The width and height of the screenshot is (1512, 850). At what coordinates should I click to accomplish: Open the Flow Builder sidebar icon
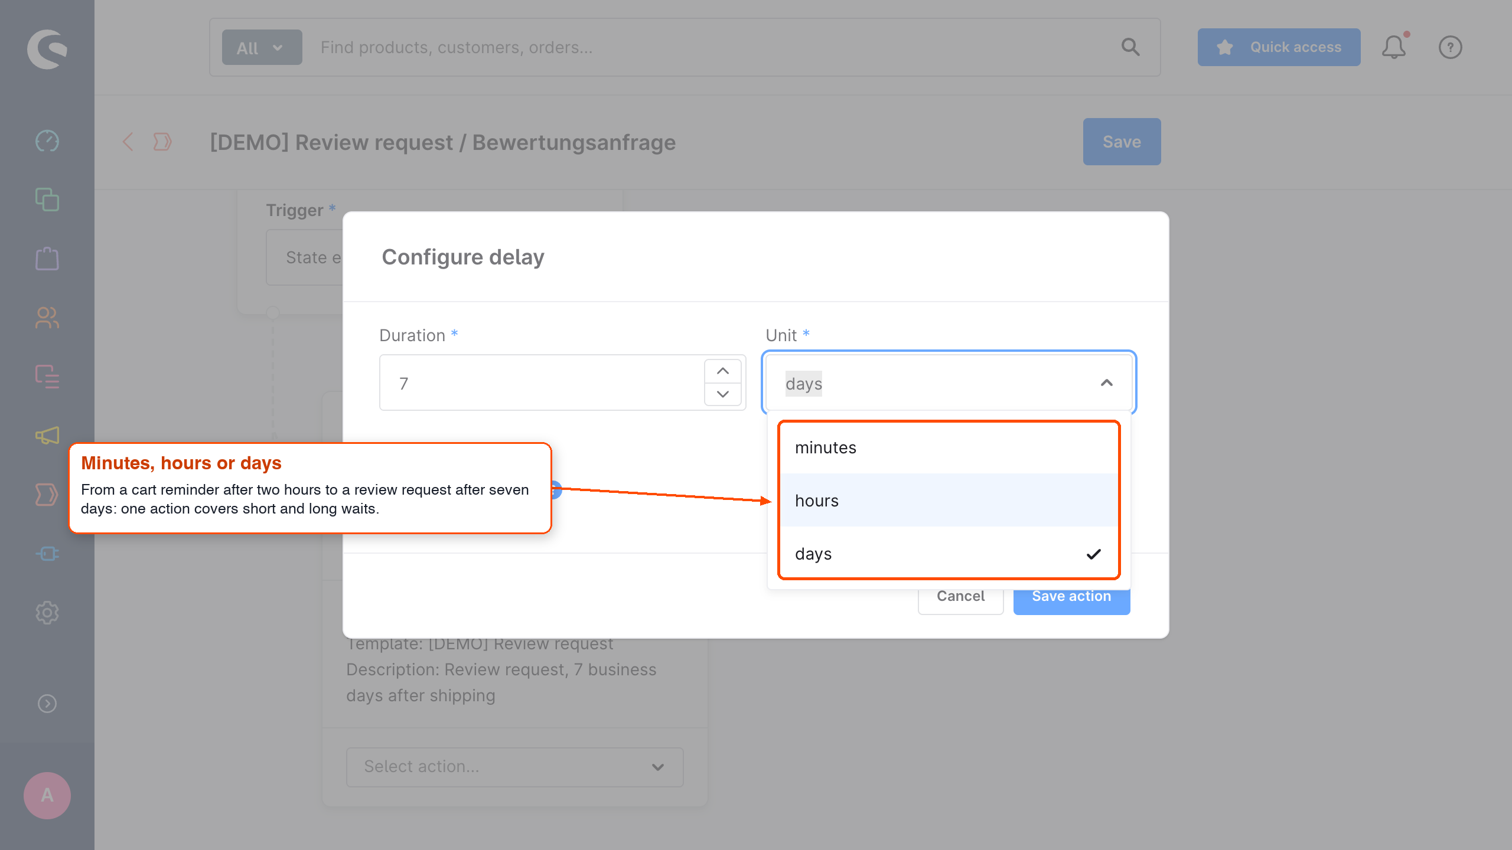(x=47, y=495)
